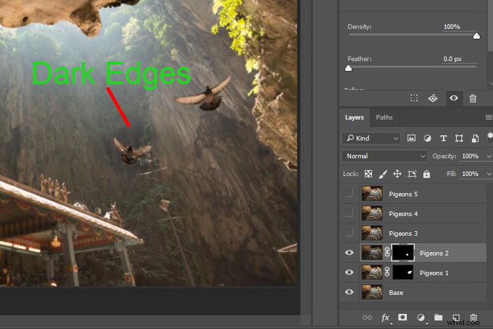Hide the Base layer

pyautogui.click(x=349, y=292)
